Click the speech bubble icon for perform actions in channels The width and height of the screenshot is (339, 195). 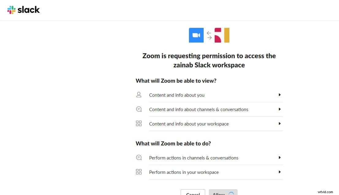click(x=139, y=157)
